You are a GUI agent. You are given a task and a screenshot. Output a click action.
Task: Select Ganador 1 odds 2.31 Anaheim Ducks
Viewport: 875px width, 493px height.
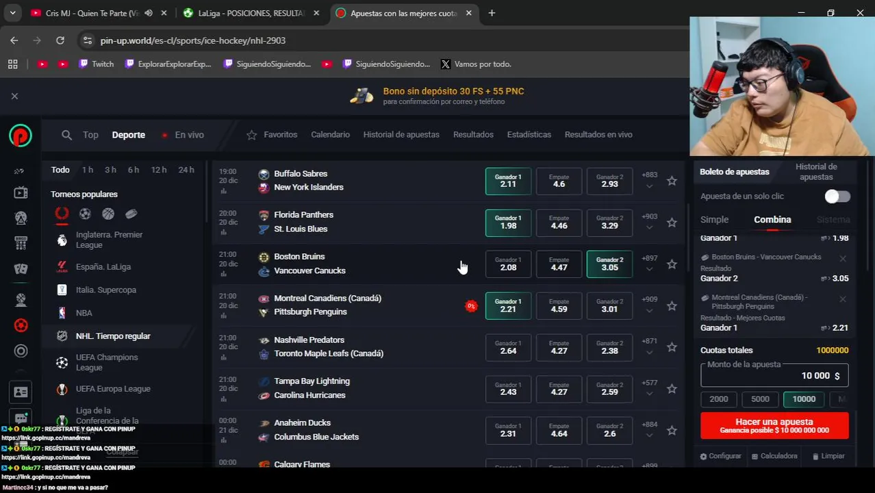tap(508, 431)
